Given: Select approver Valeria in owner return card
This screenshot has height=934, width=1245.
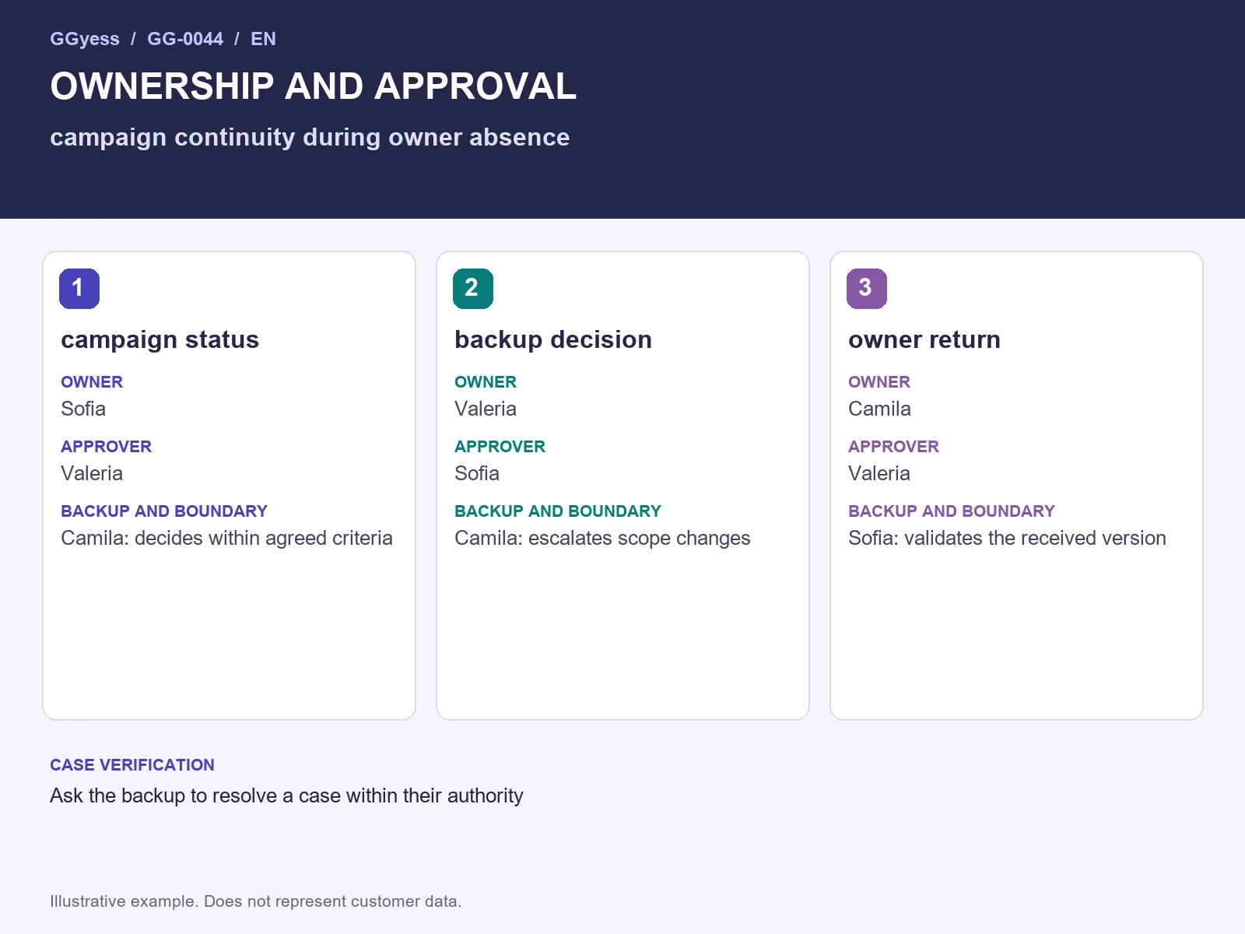Looking at the screenshot, I should point(879,473).
